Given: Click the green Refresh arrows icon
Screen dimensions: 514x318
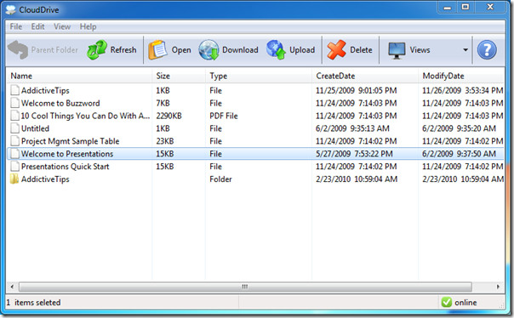Looking at the screenshot, I should pyautogui.click(x=97, y=50).
